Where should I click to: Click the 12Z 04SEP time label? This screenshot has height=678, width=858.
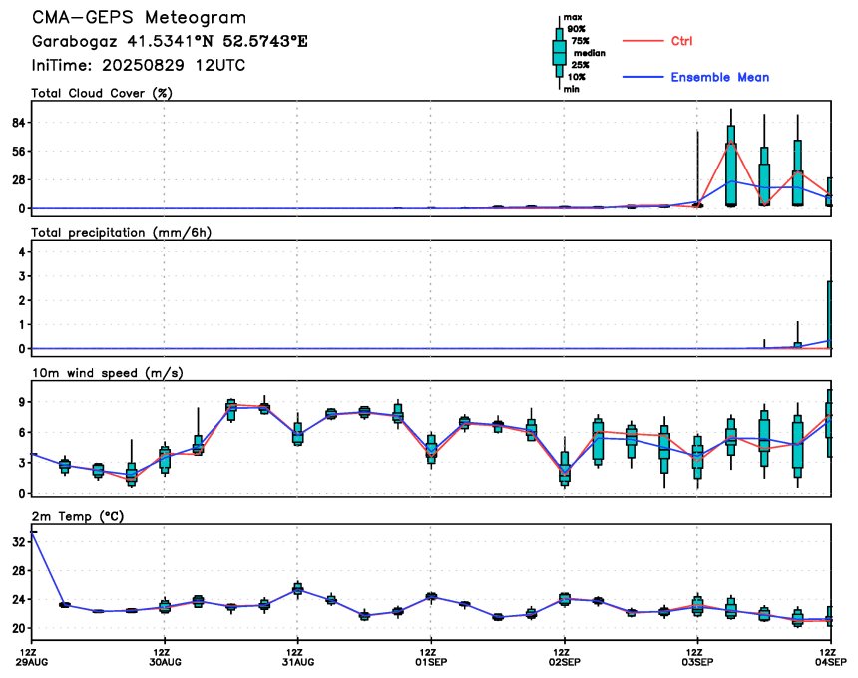[x=831, y=657]
